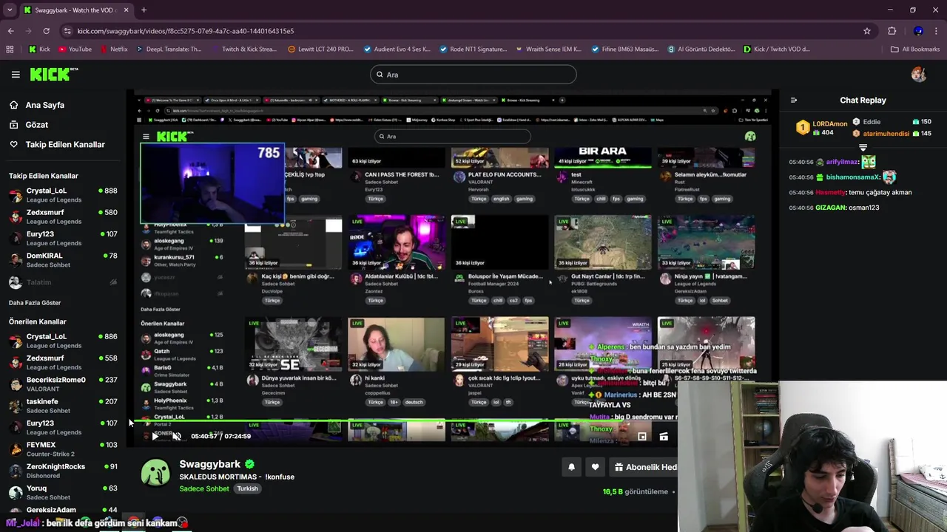Open the apps grid in bookmarks bar

coord(10,50)
